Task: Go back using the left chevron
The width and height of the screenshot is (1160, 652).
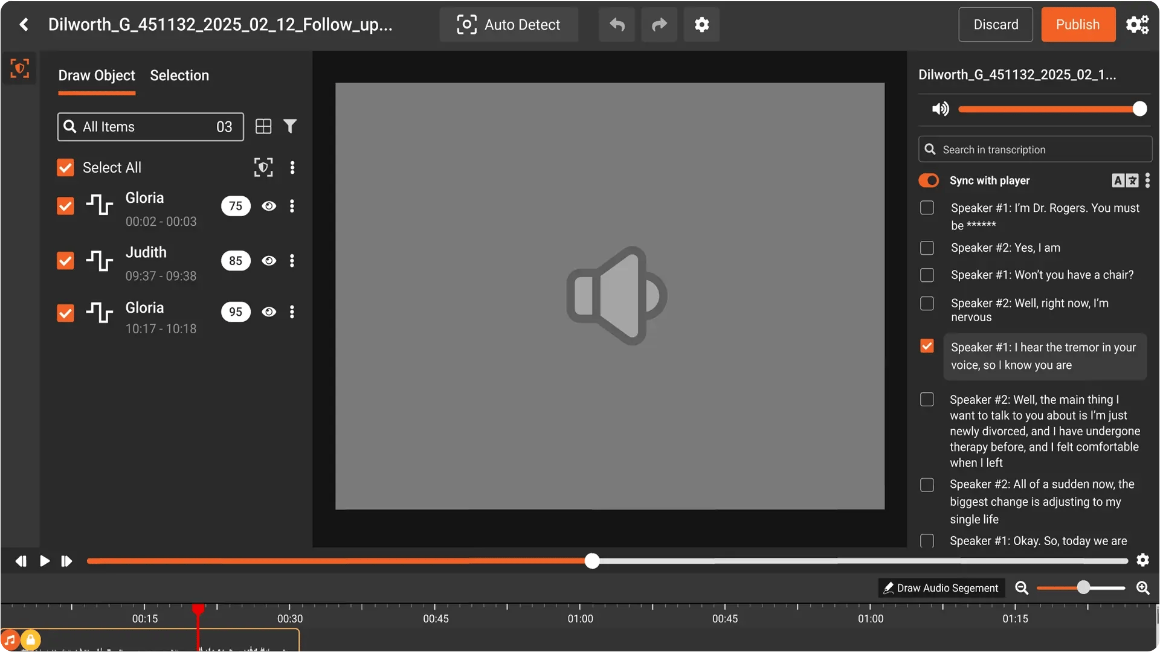Action: click(x=24, y=25)
